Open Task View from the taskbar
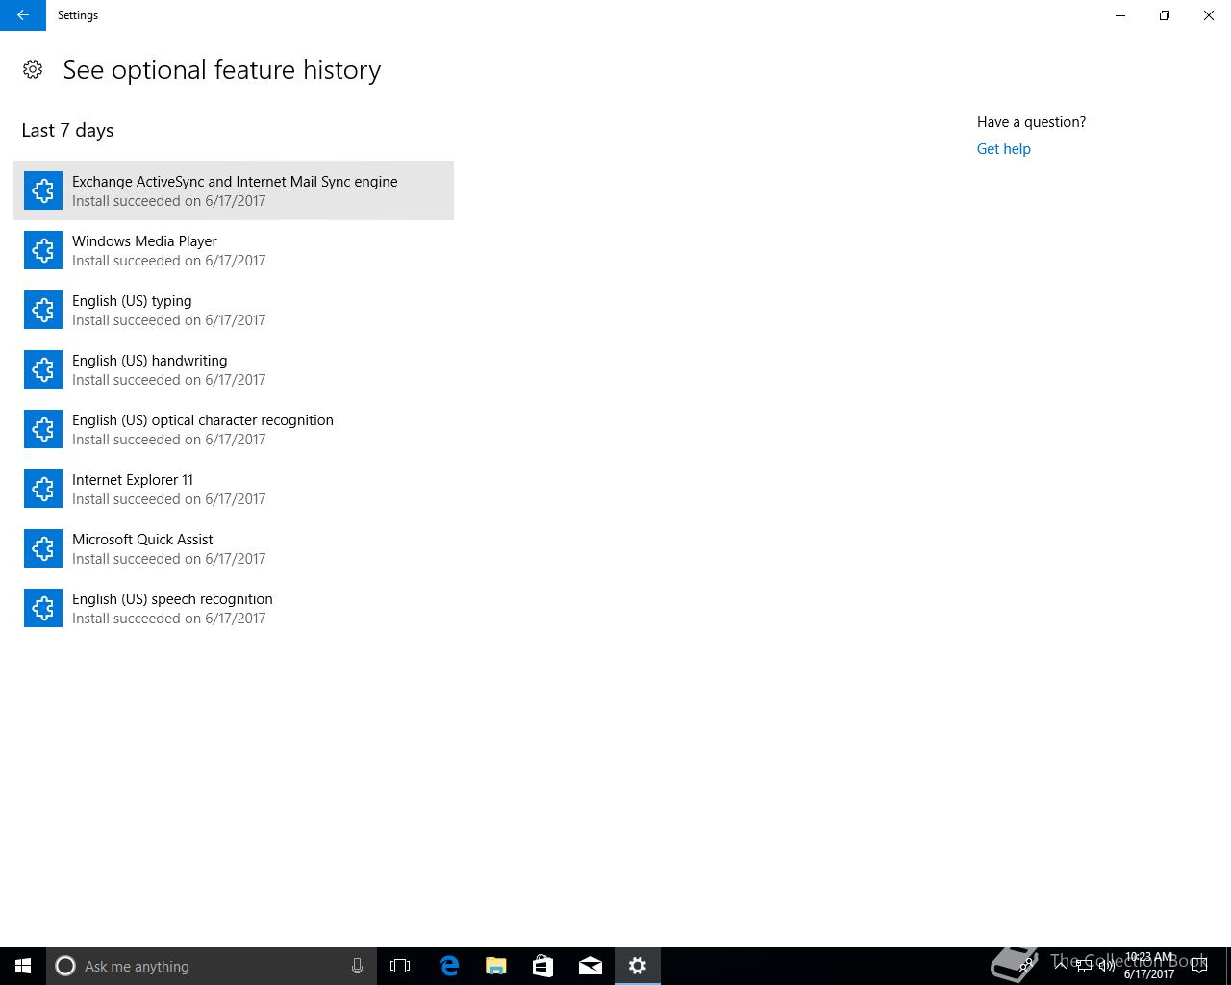The image size is (1231, 985). 400,966
